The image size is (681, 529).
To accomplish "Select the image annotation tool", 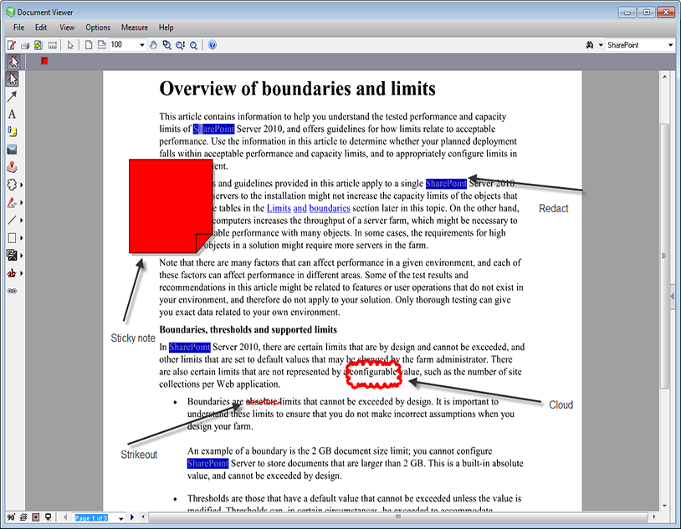I will 13,150.
